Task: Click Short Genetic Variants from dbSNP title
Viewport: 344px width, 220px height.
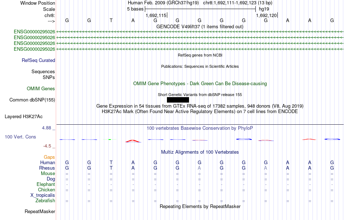Action: pyautogui.click(x=200, y=95)
